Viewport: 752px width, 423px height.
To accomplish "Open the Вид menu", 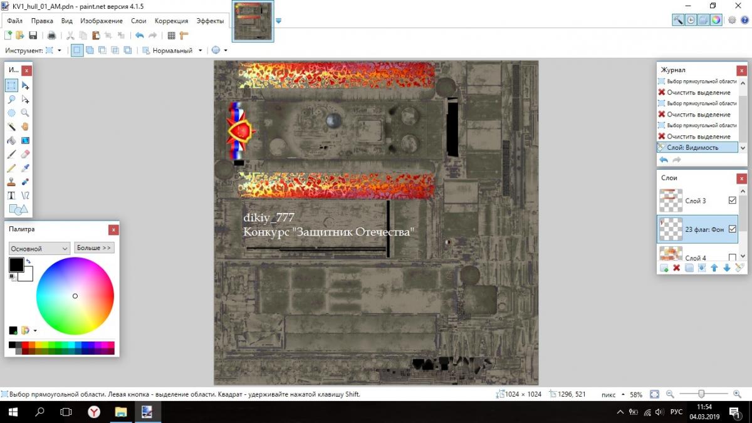I will (67, 21).
